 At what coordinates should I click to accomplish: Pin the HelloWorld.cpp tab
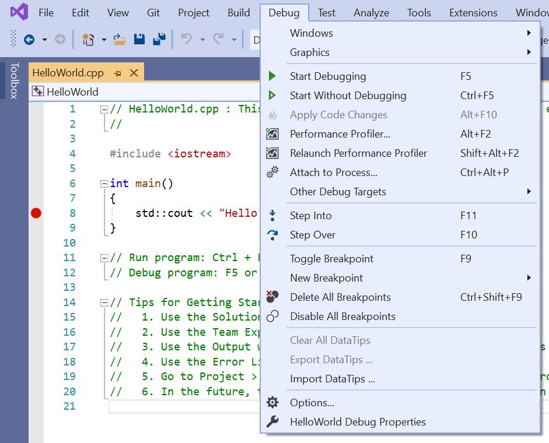(x=118, y=73)
